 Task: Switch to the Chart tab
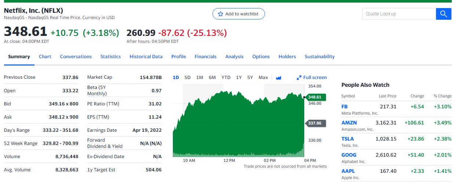point(45,57)
